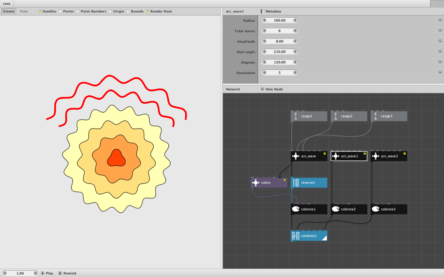Click the range2 node icon
The height and width of the screenshot is (277, 444).
pyautogui.click(x=336, y=116)
